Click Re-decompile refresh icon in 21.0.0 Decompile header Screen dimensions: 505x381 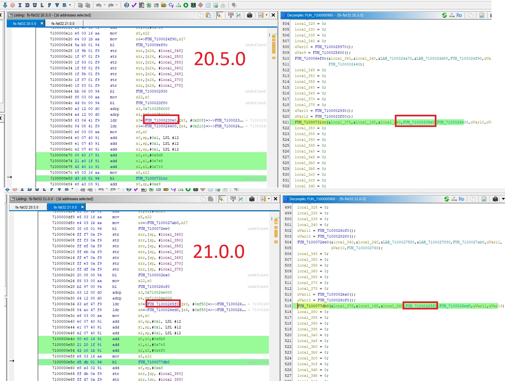(447, 199)
